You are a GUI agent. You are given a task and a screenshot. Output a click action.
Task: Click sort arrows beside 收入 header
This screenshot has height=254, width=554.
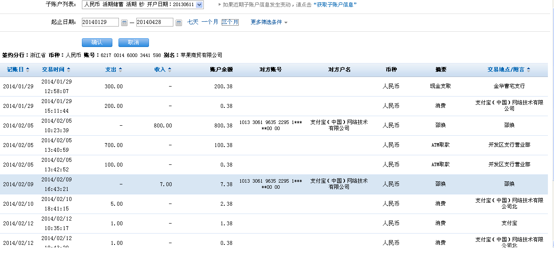[170, 70]
